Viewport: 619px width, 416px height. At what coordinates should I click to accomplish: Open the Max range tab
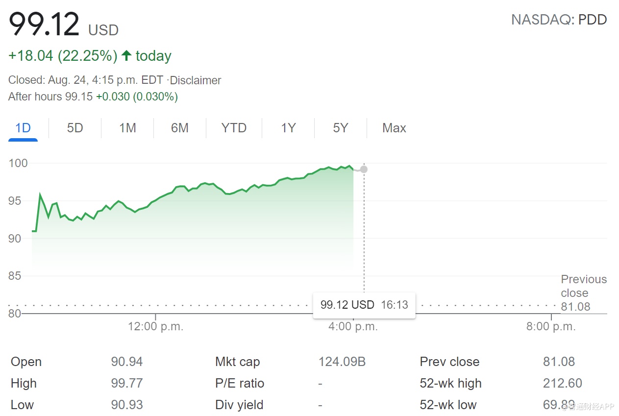pos(394,128)
